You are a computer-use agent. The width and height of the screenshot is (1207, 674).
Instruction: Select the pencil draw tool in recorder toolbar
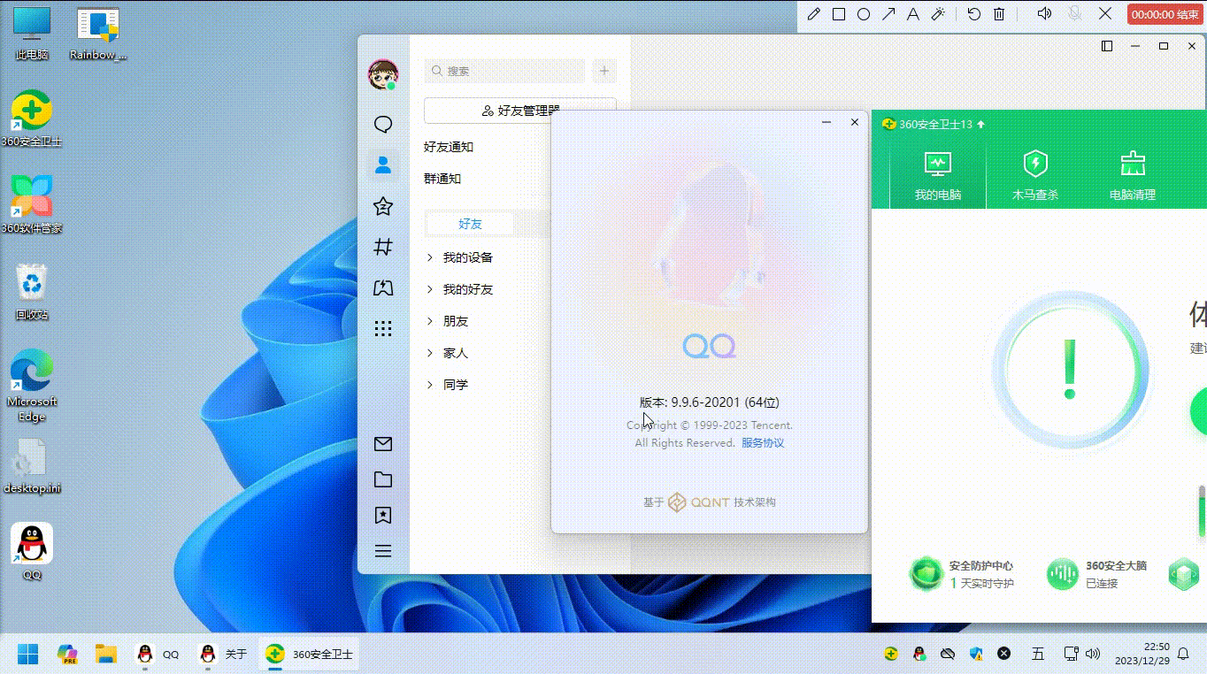(814, 13)
